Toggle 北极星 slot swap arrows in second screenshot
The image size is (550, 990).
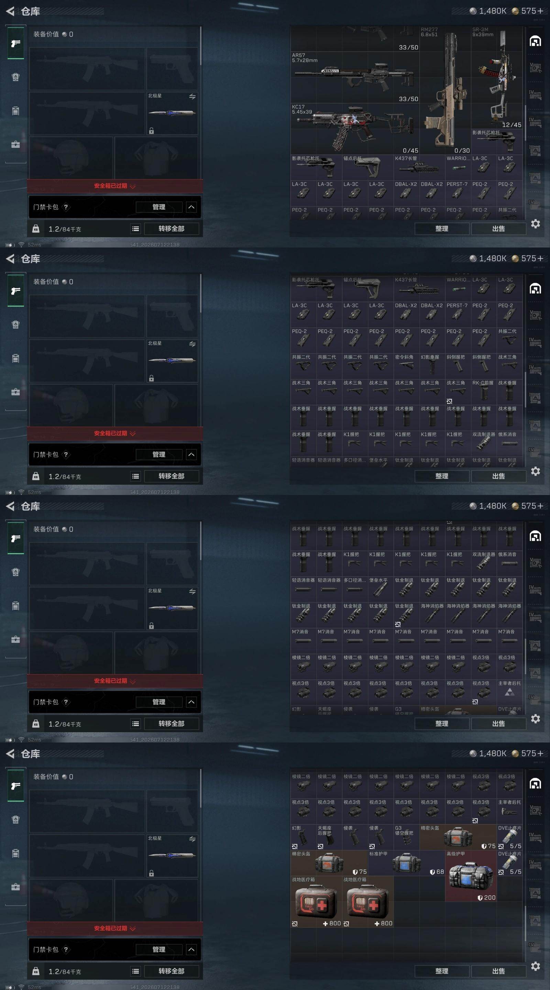tap(192, 344)
